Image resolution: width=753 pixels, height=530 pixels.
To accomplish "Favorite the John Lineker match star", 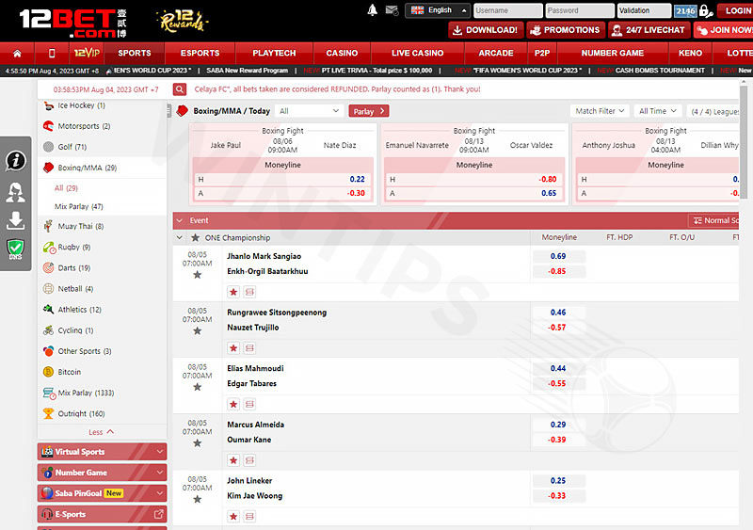I will pos(198,499).
